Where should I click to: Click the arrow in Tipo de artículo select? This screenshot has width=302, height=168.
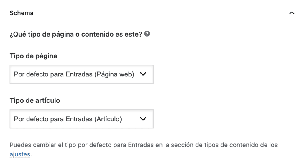point(143,119)
